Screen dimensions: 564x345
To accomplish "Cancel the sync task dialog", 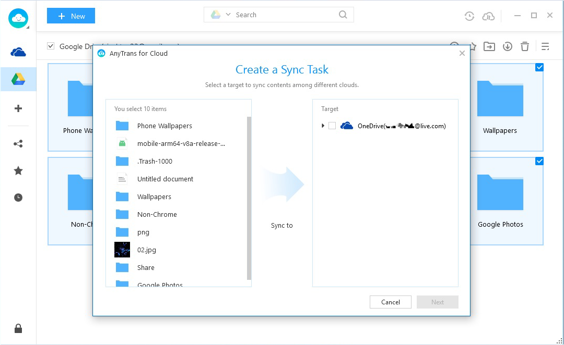I will tap(390, 302).
